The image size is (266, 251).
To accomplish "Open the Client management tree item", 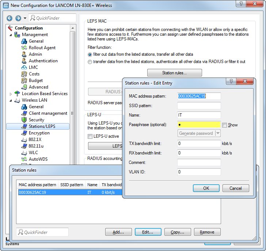I will [48, 113].
